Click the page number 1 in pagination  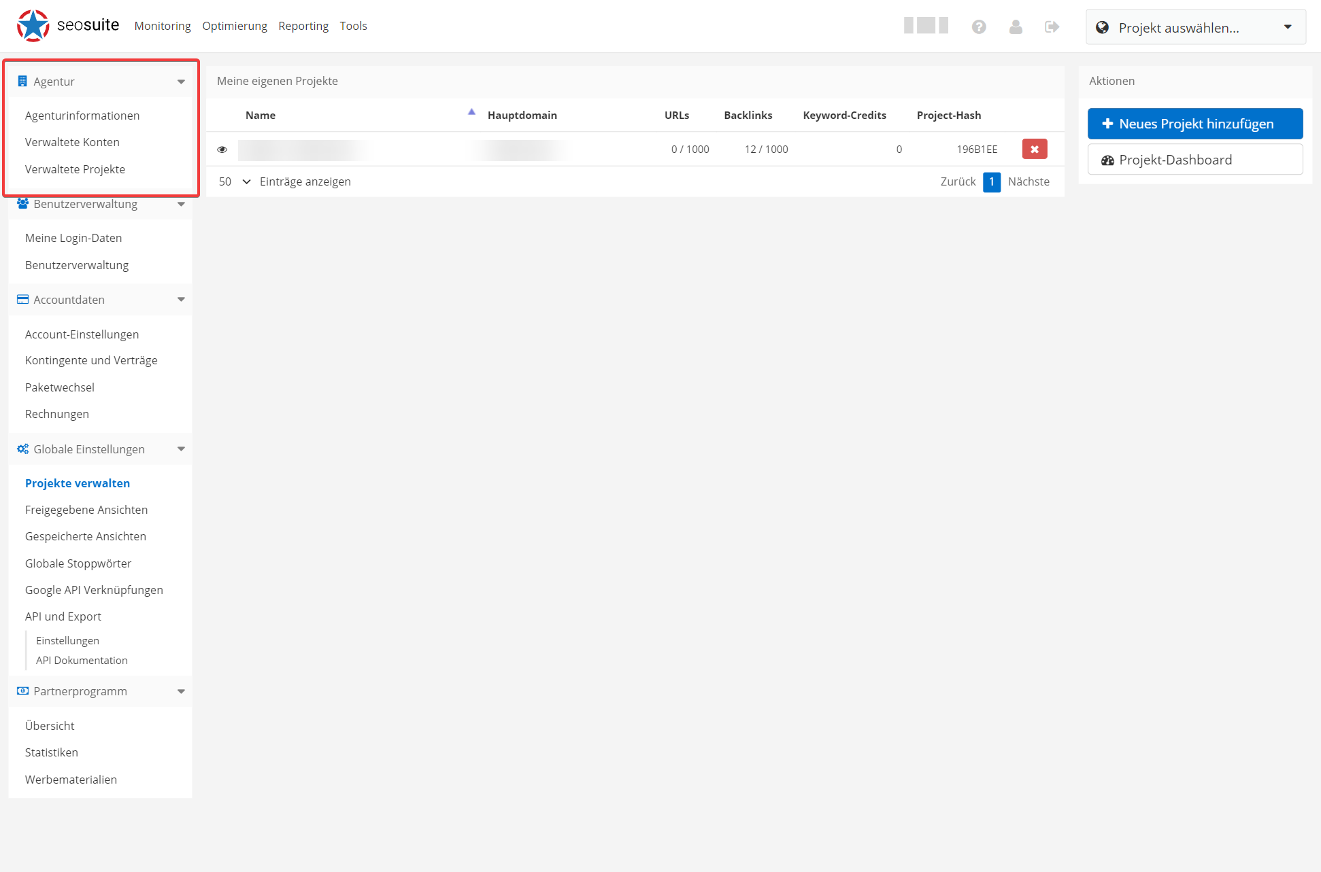pyautogui.click(x=992, y=181)
